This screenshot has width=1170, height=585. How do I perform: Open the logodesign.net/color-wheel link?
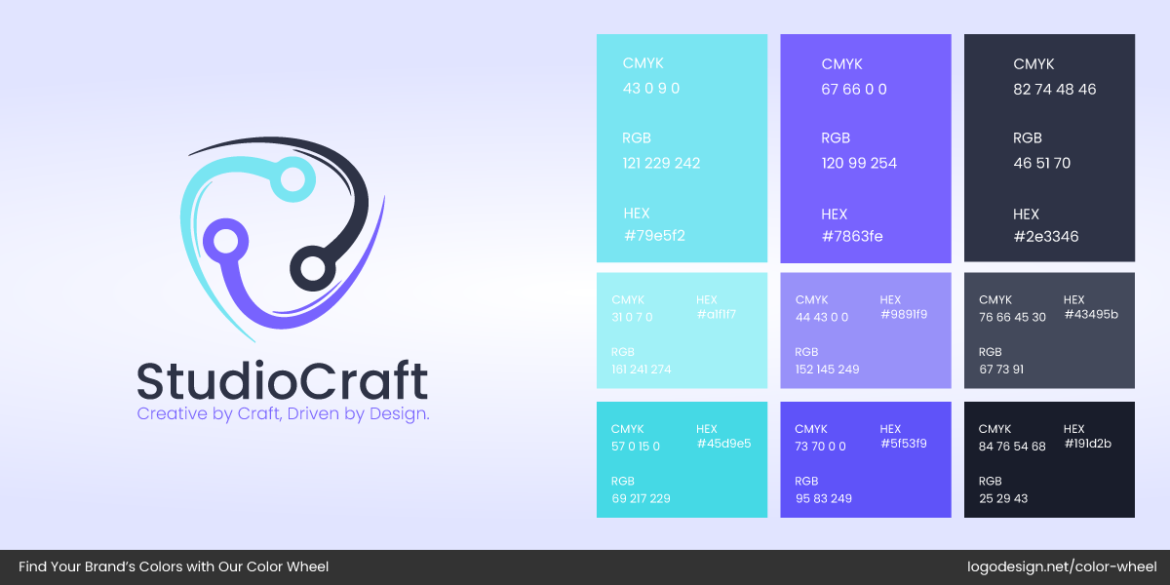pyautogui.click(x=1062, y=566)
